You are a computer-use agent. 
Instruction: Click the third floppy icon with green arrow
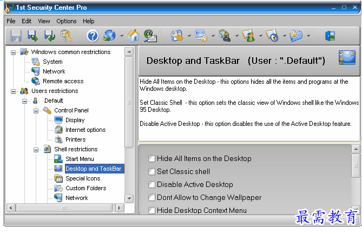click(x=50, y=36)
